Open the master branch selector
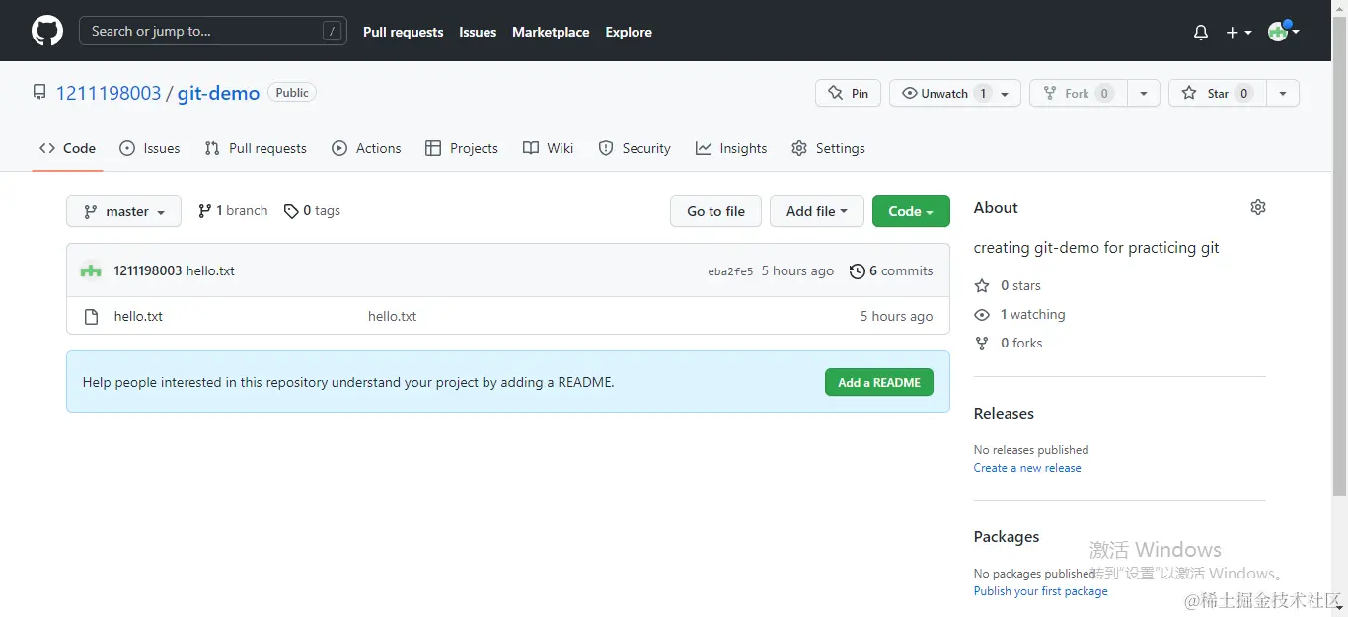The image size is (1348, 617). tap(123, 211)
